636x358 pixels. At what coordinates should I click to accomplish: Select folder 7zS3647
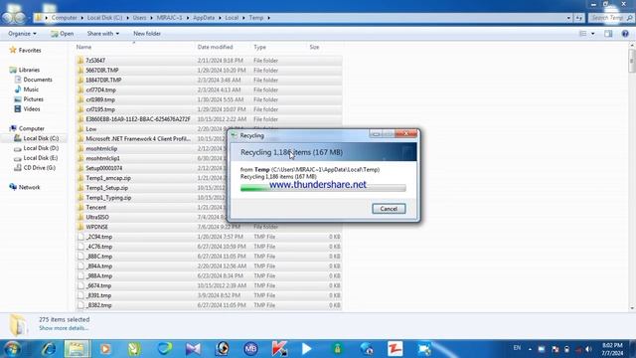(95, 61)
